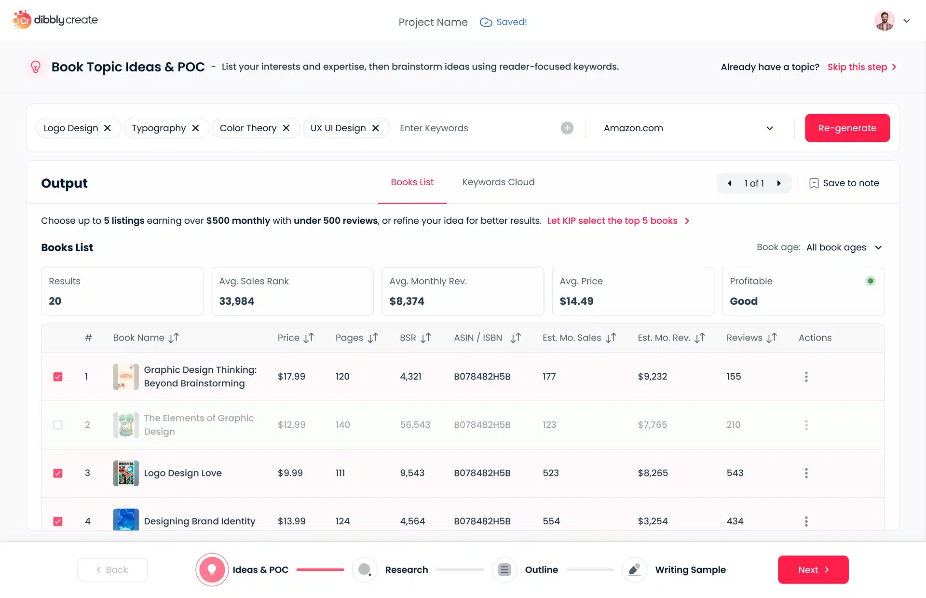Click the Project Name title
The width and height of the screenshot is (926, 598).
433,22
